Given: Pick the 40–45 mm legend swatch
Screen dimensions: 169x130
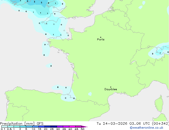Looking at the screenshot, I should pos(72,127).
